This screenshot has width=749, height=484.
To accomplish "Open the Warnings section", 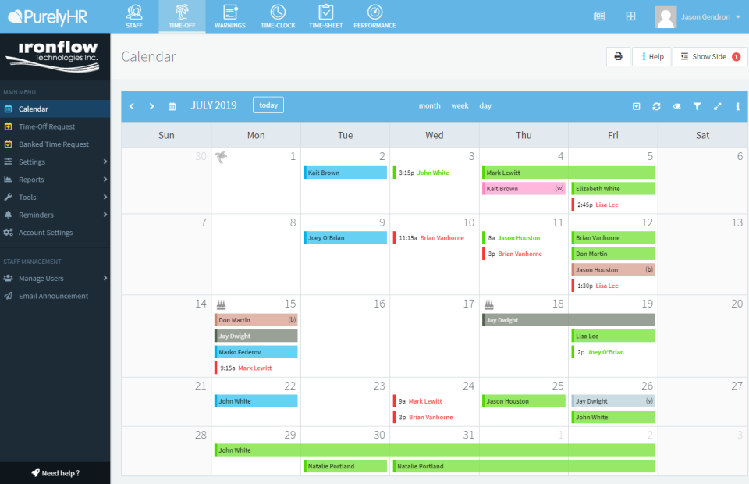I will pos(230,16).
